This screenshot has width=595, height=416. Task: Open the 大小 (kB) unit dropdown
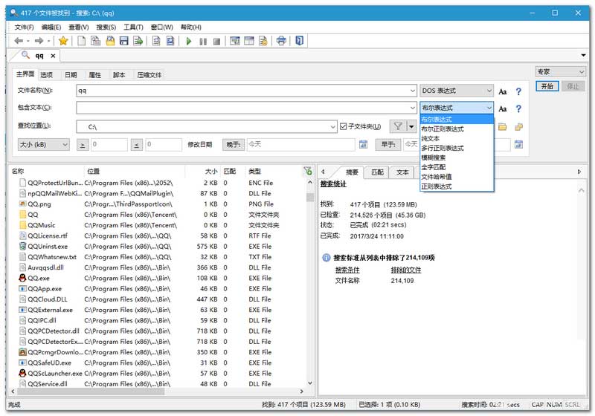click(x=43, y=144)
